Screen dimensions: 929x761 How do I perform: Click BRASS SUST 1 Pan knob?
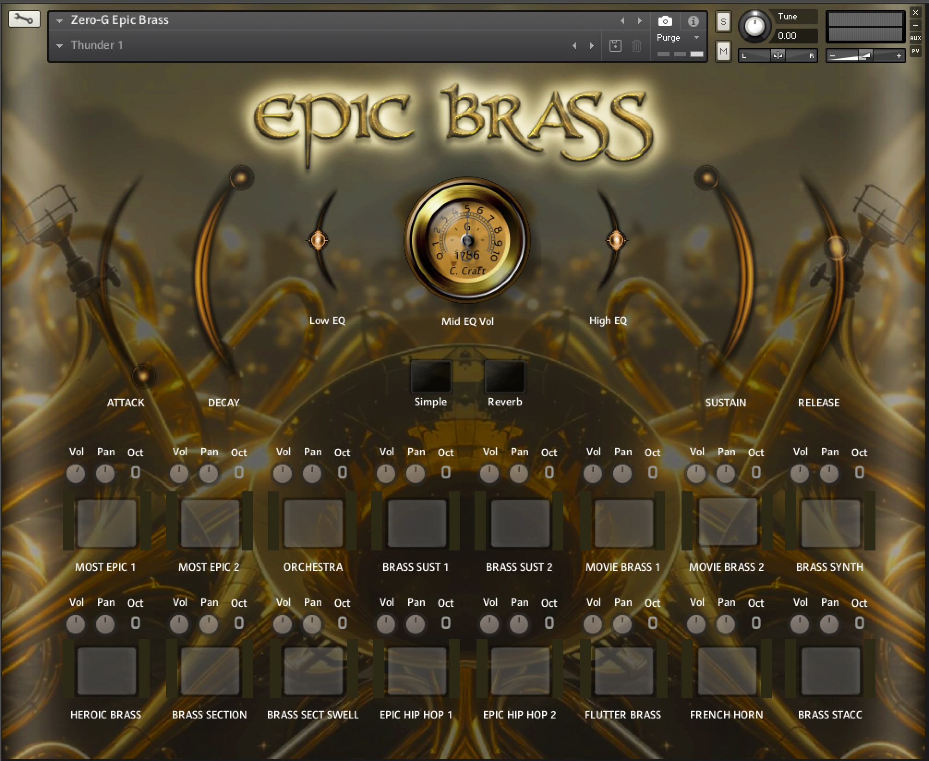(x=416, y=474)
